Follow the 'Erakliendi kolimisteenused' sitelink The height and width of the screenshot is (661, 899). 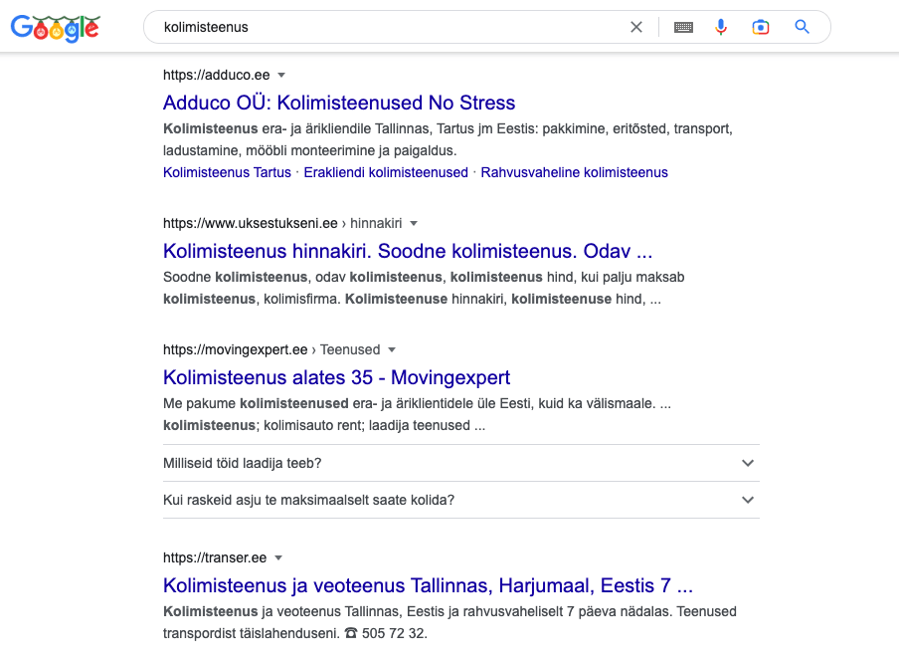point(386,172)
